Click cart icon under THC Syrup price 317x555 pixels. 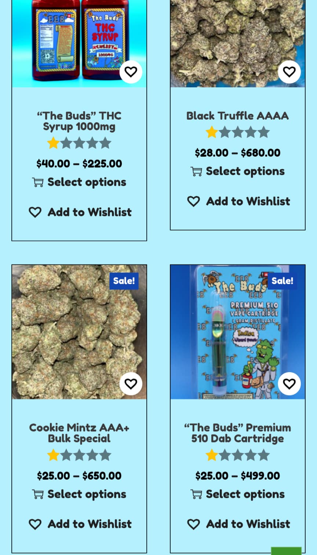coord(38,182)
